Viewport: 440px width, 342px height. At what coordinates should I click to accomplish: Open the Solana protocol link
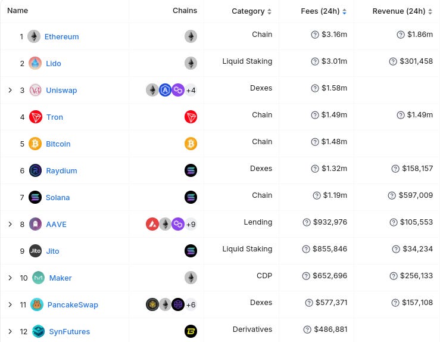point(58,198)
